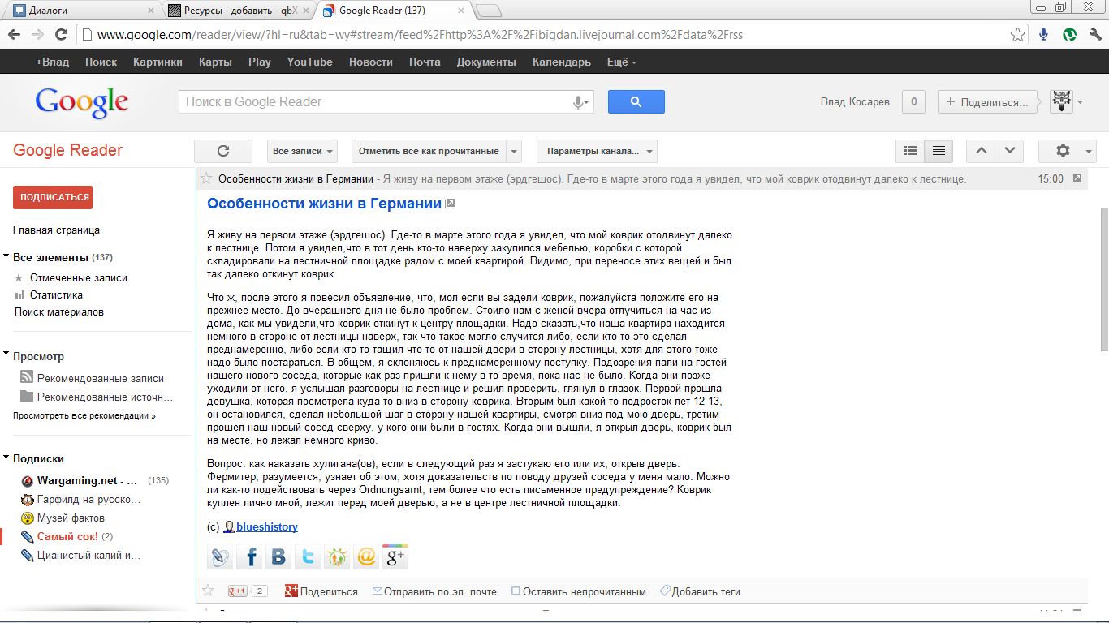
Task: Click the Google logo
Action: point(81,102)
